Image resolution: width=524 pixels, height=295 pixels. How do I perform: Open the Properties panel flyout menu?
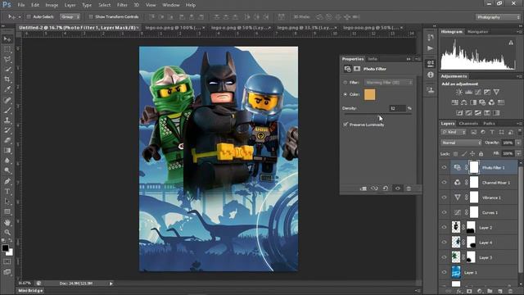[x=418, y=59]
